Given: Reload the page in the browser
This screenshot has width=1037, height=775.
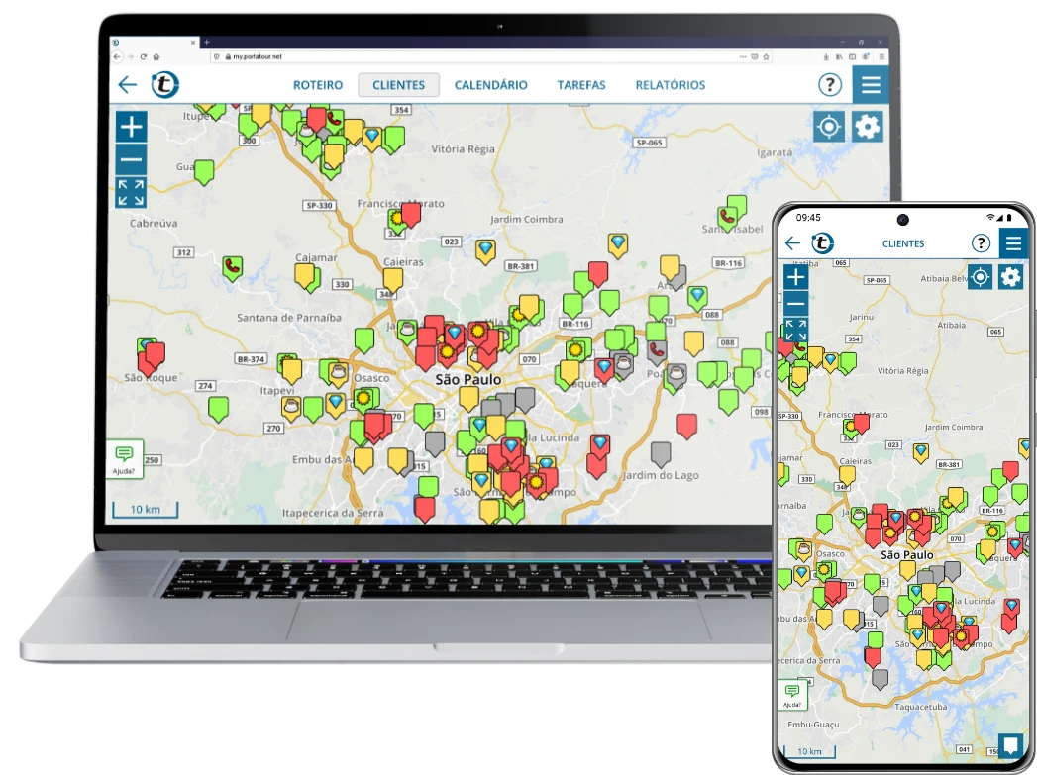Looking at the screenshot, I should coord(143,56).
